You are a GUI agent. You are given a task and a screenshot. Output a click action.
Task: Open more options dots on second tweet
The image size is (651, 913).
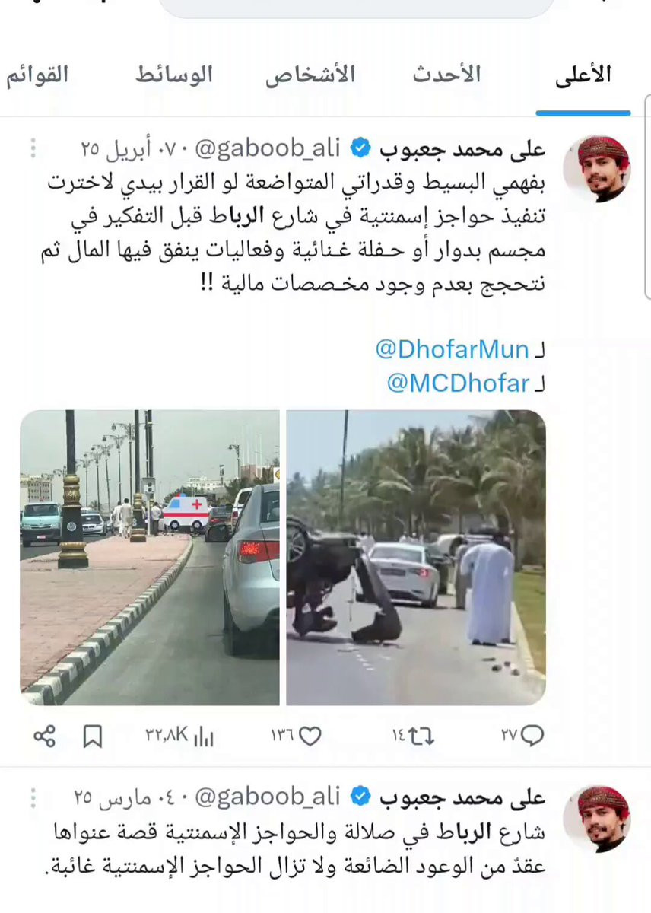33,797
